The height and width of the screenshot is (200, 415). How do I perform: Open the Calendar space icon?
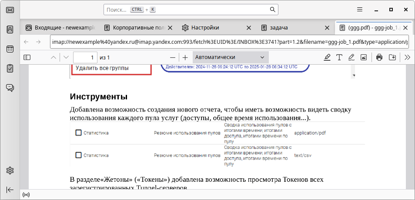(x=10, y=49)
